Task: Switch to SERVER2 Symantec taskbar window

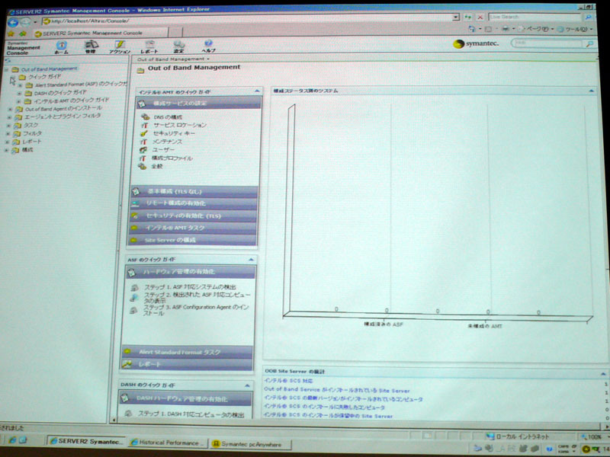Action: 87,442
